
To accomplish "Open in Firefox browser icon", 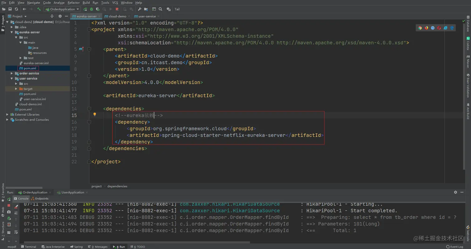I will (x=426, y=28).
